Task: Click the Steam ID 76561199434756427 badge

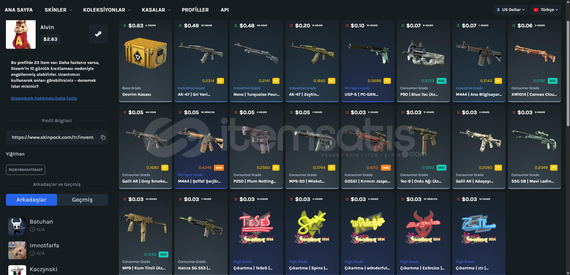Action: coord(26,170)
